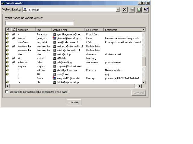Select KawCom entry in list

[x=23, y=42]
